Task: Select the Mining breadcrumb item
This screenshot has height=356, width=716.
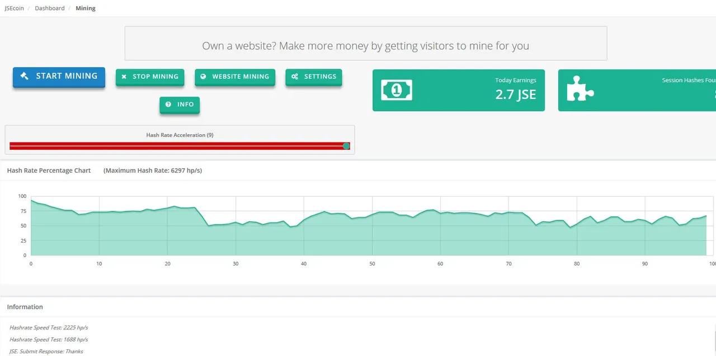Action: coord(86,8)
